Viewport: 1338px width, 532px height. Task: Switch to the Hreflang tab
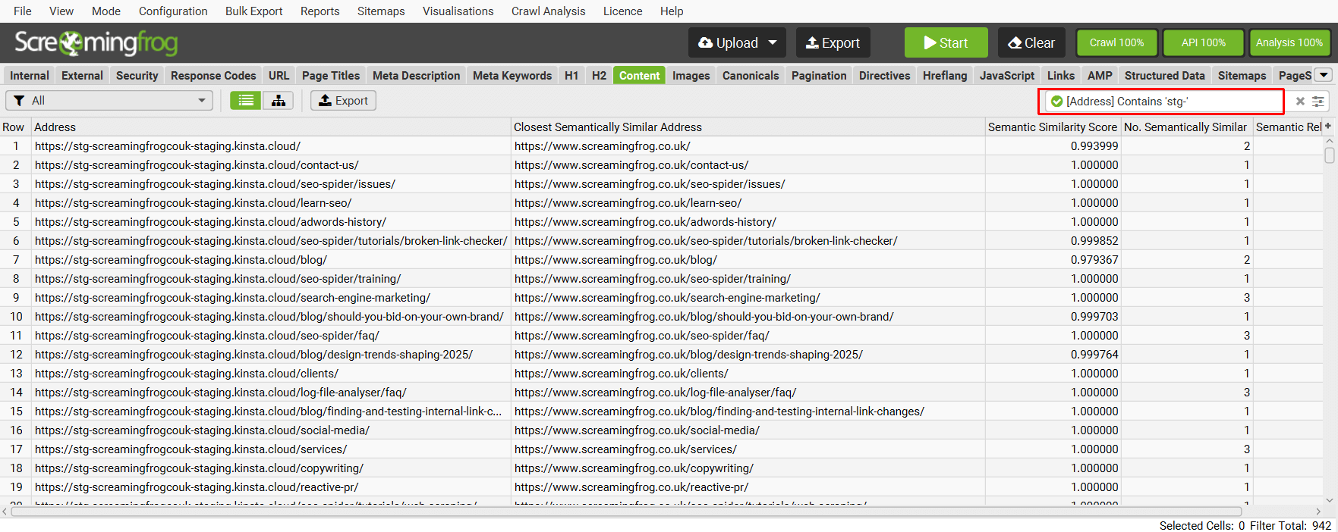point(945,75)
